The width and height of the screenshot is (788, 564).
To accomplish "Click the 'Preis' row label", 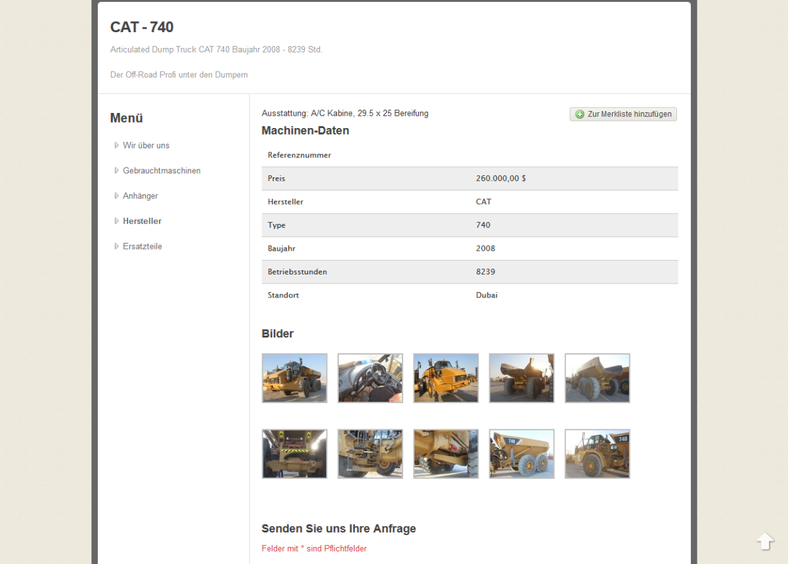I will (276, 179).
